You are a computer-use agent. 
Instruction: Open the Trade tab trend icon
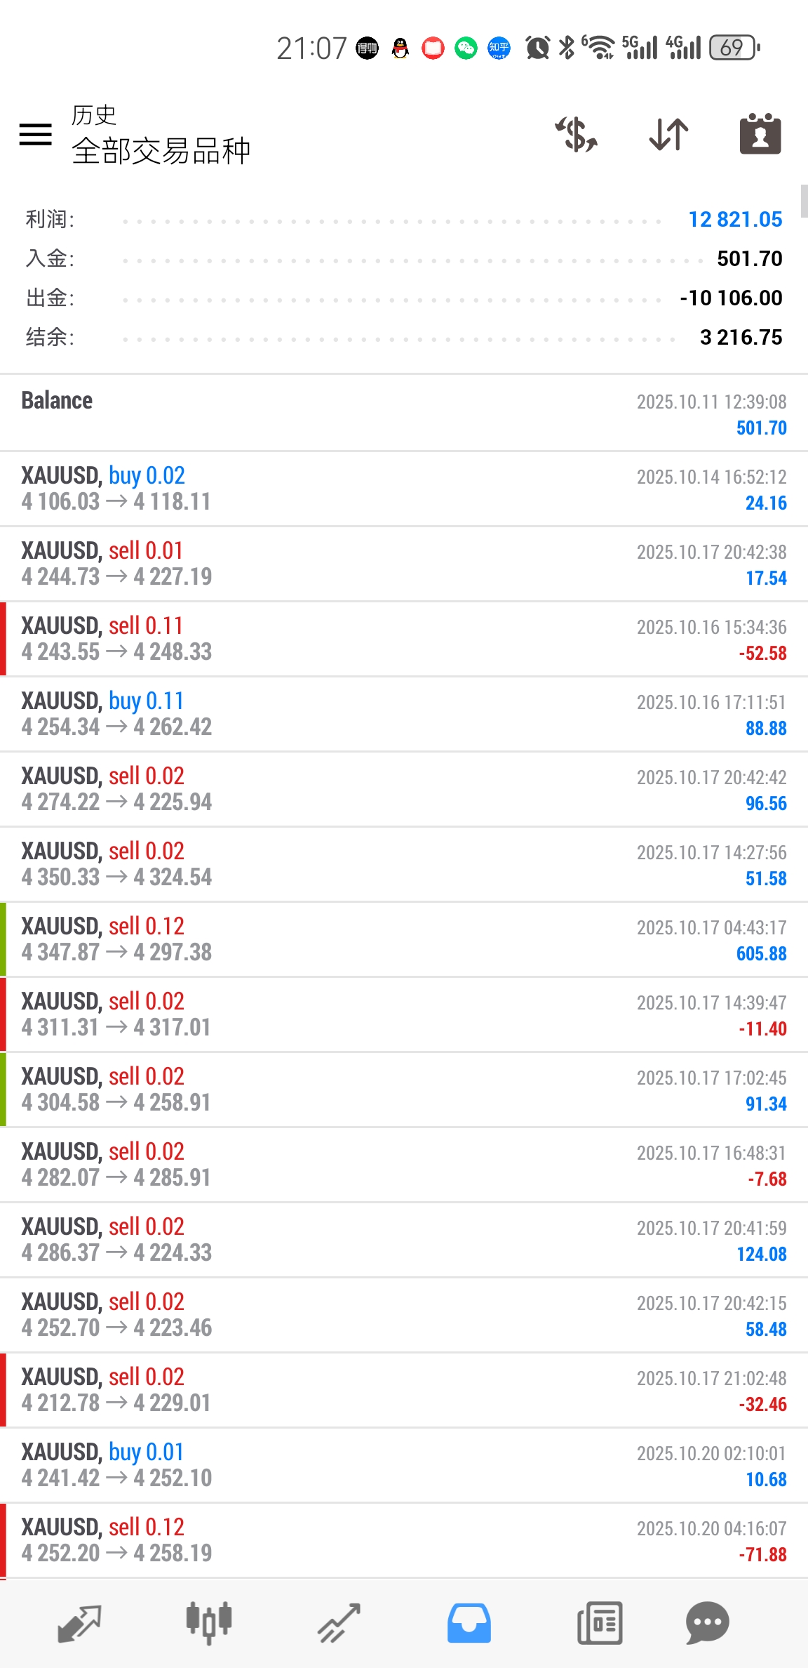[x=339, y=1623]
